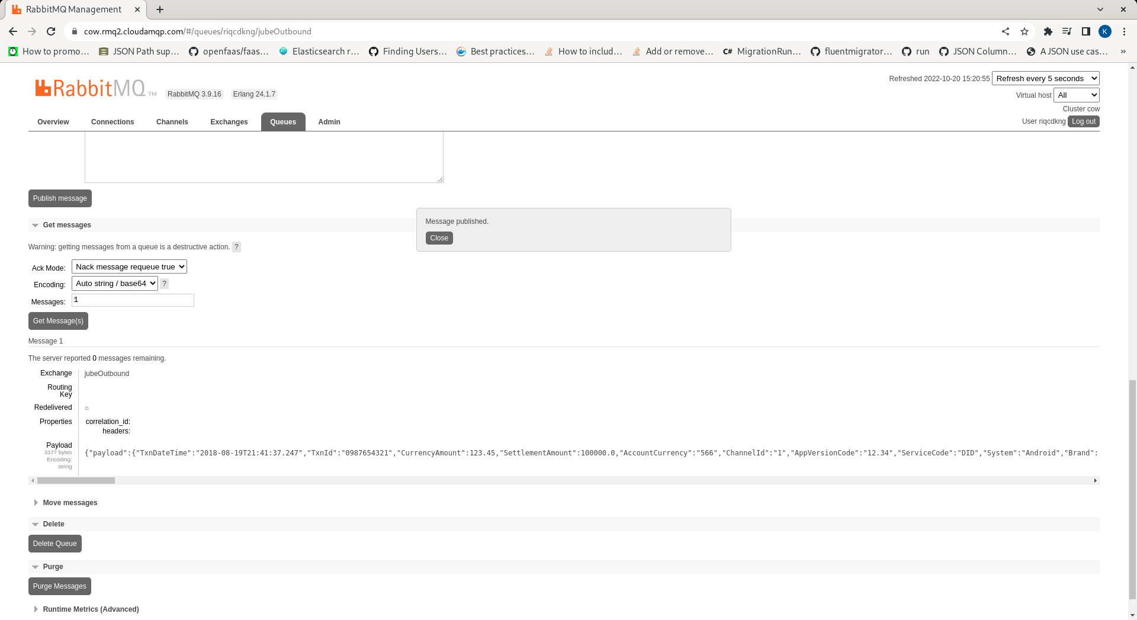Open 'How to includ...' bookmark
The width and height of the screenshot is (1137, 620).
583,52
